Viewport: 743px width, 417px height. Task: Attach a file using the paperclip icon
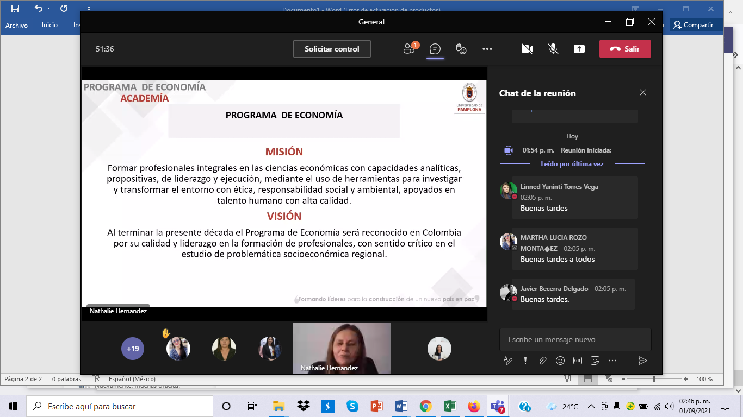[x=542, y=361]
